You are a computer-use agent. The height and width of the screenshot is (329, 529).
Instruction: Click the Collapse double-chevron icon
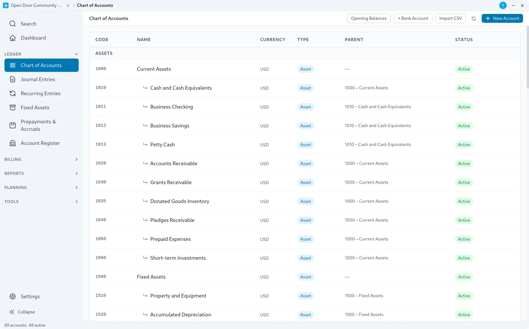tap(12, 312)
